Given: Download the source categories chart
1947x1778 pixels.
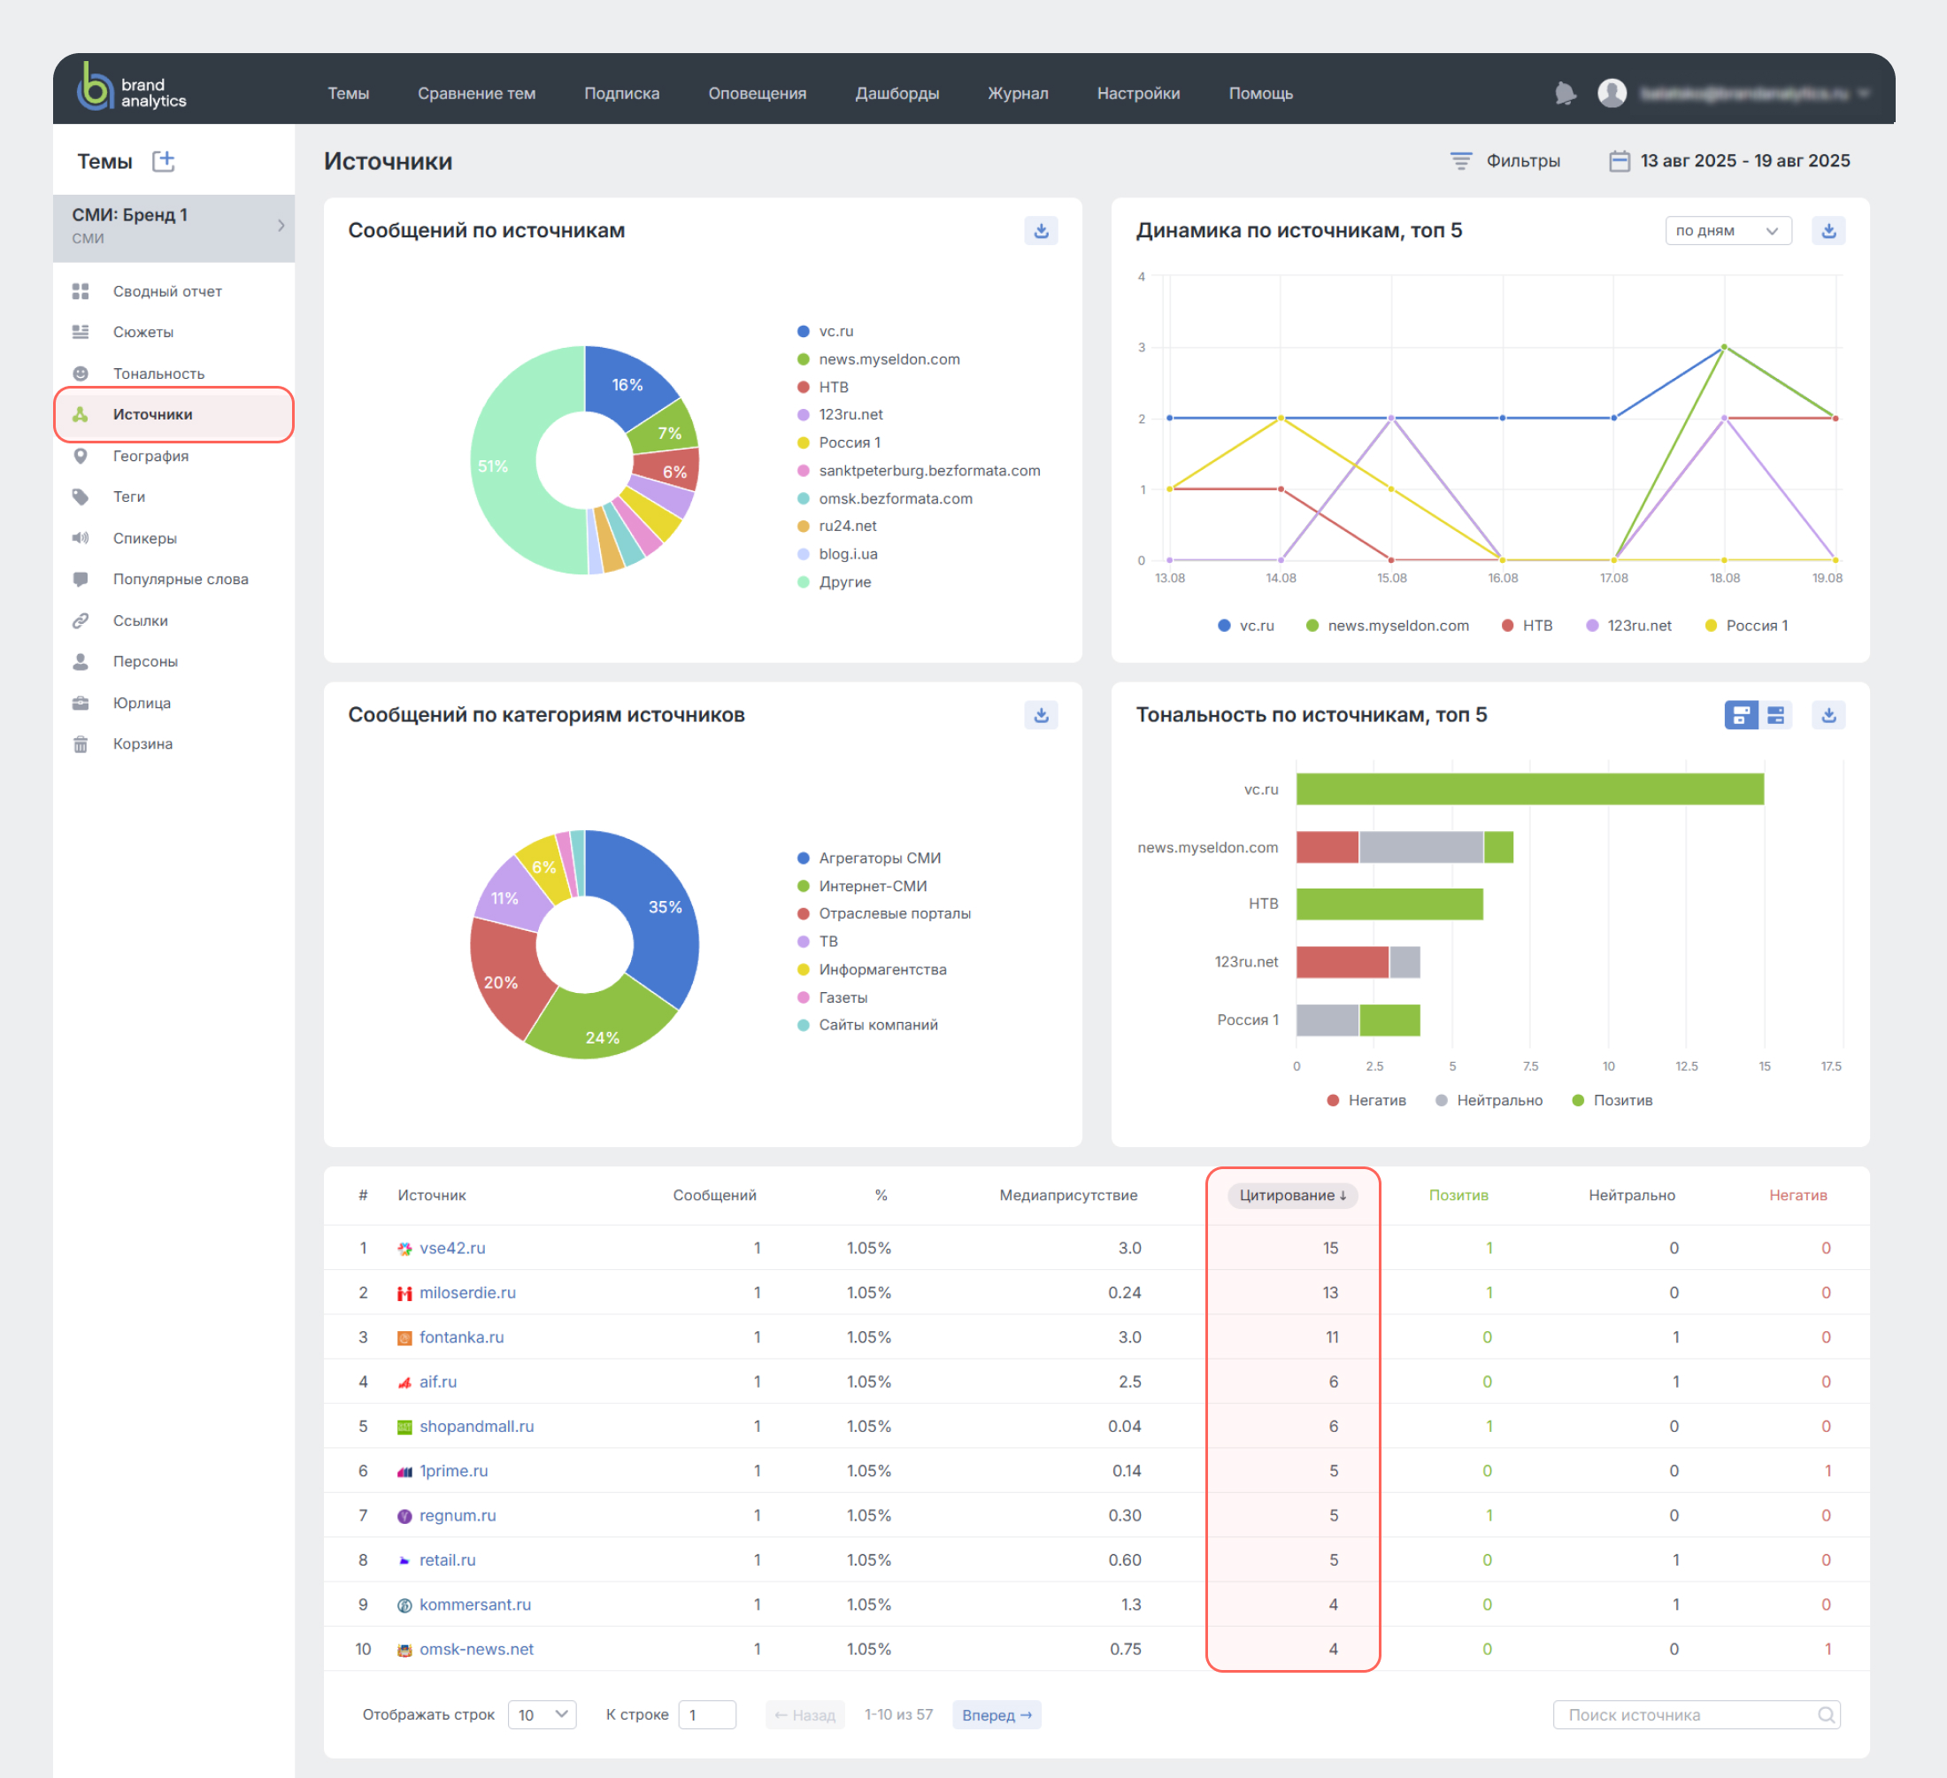Looking at the screenshot, I should click(x=1041, y=716).
